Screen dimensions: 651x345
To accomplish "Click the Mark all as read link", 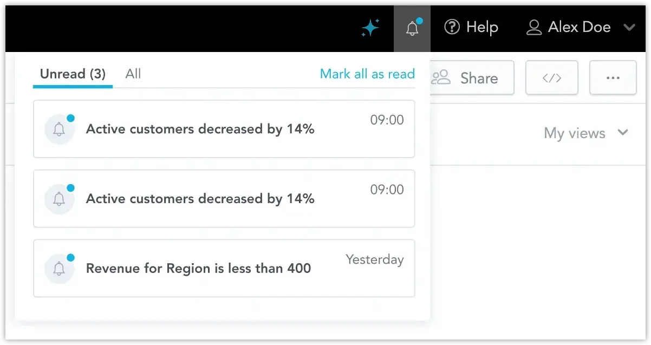I will 367,74.
